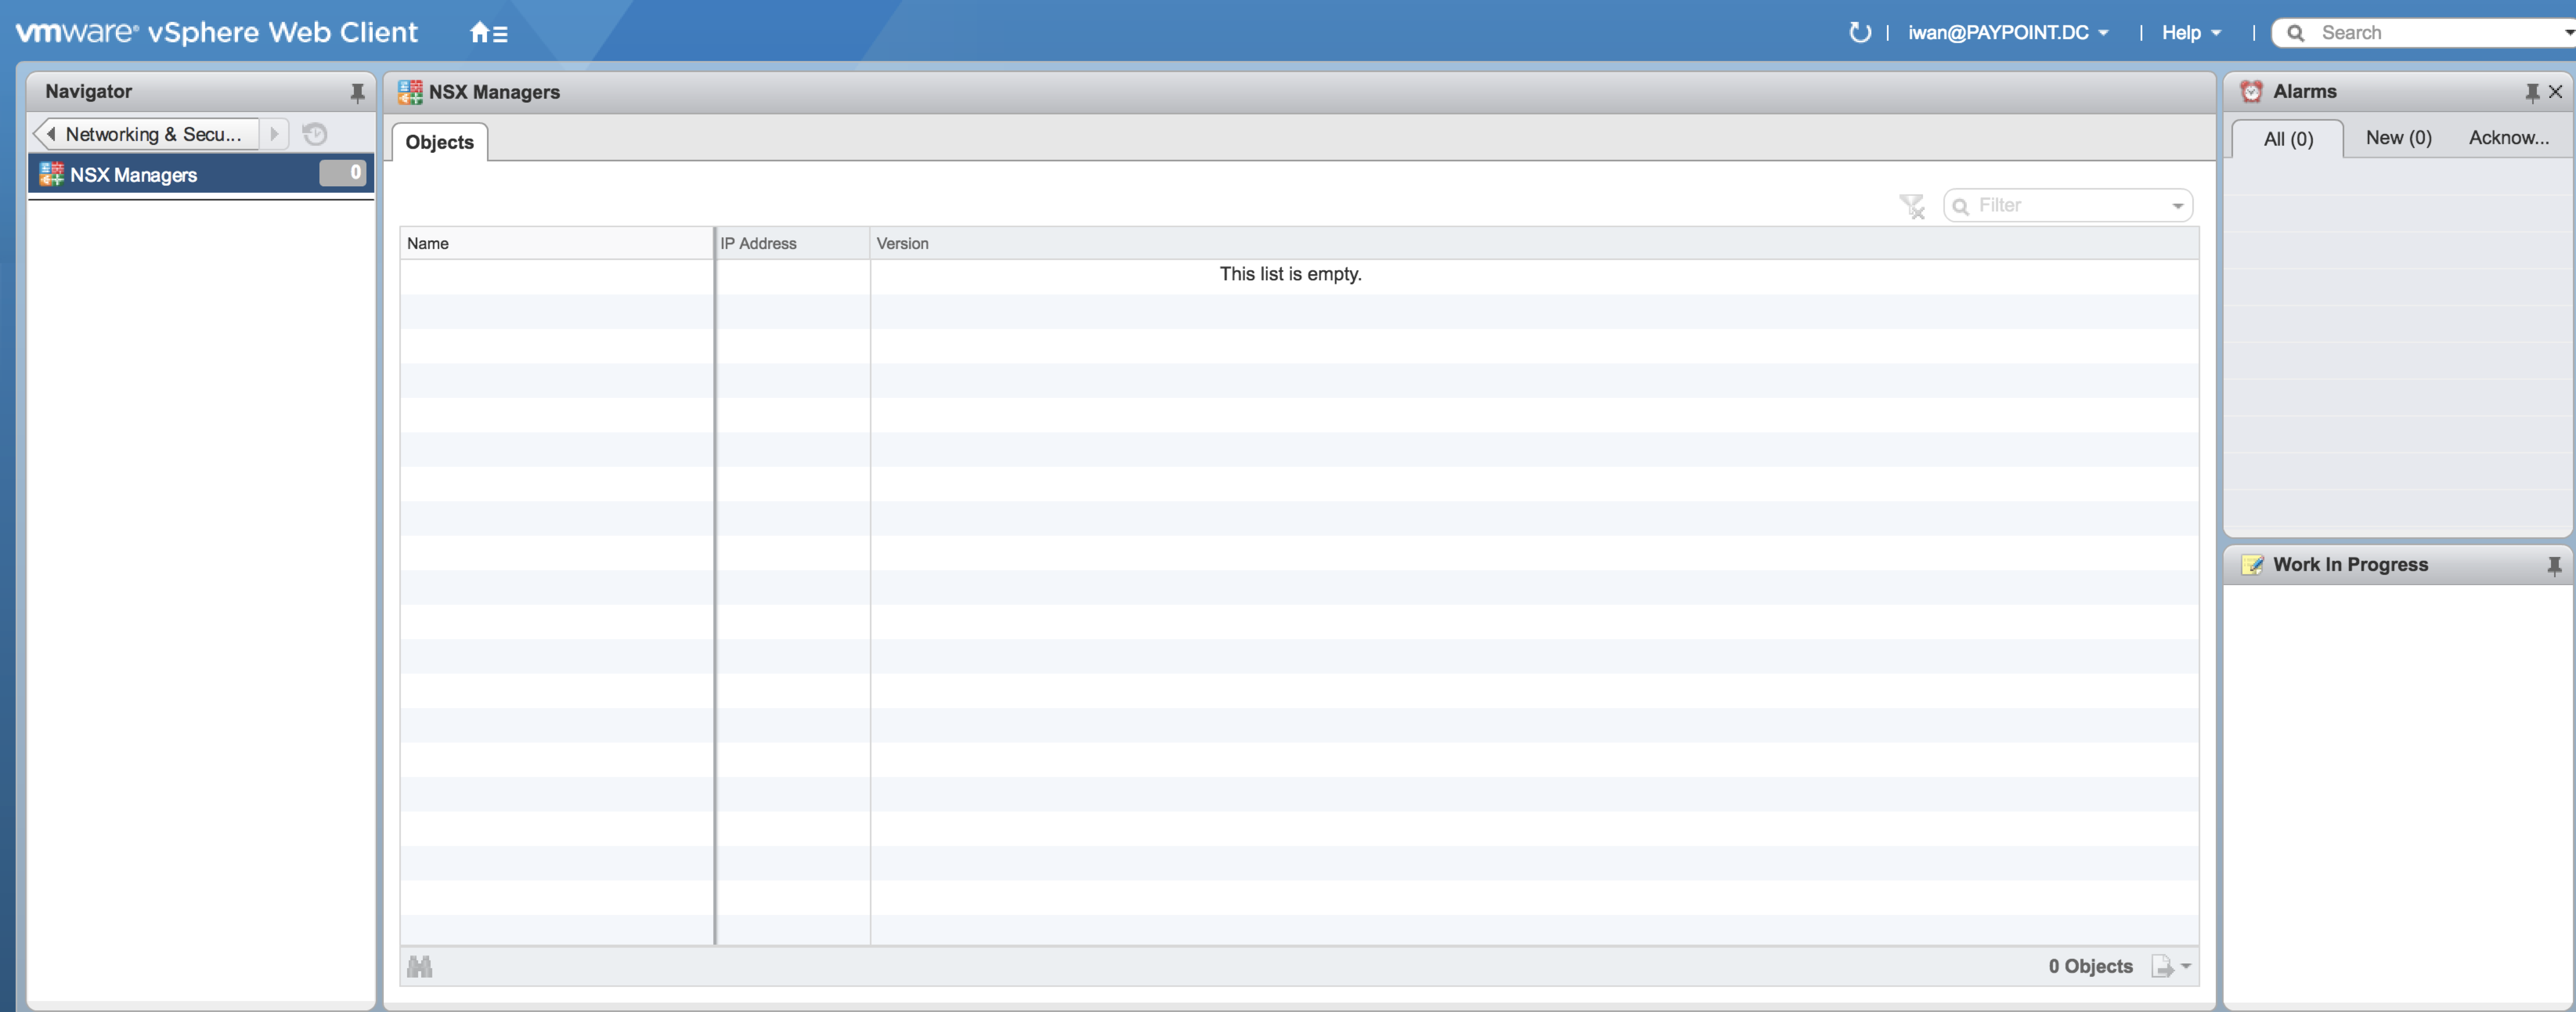Click the home menu icon

point(488,33)
